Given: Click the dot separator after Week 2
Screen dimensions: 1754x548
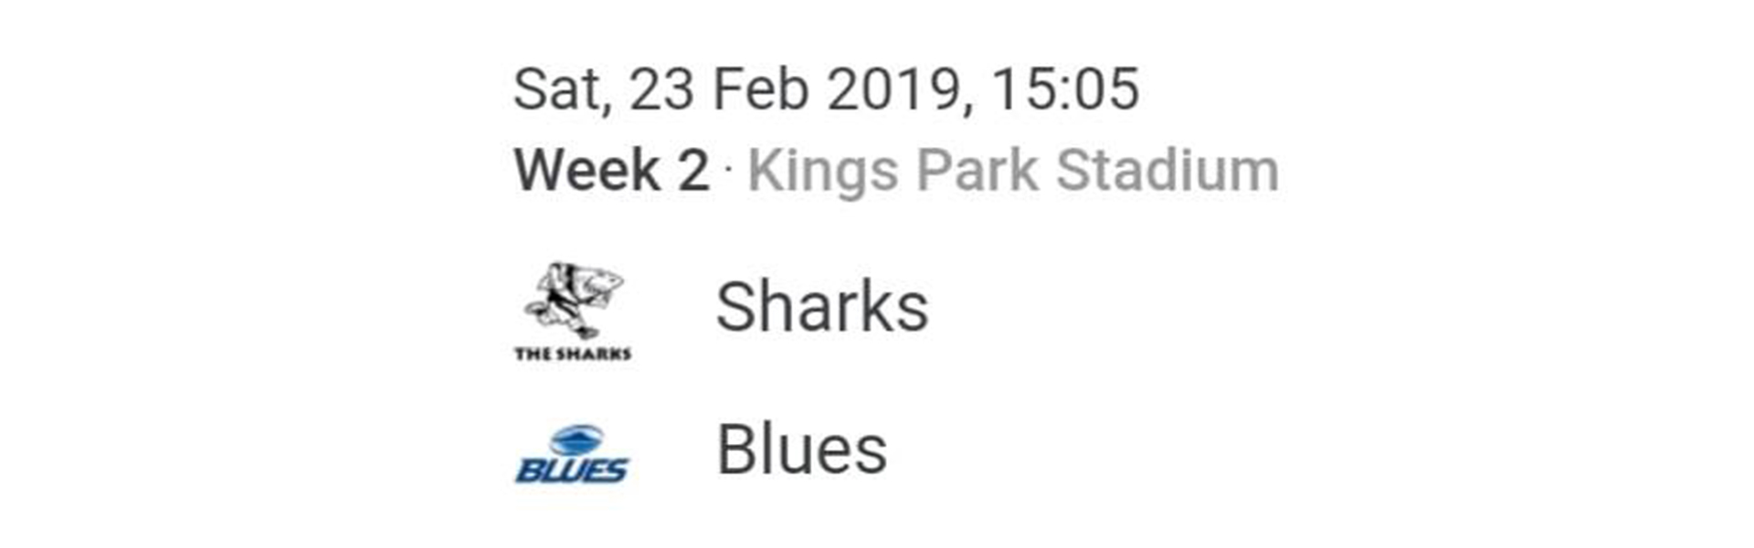Looking at the screenshot, I should (728, 170).
